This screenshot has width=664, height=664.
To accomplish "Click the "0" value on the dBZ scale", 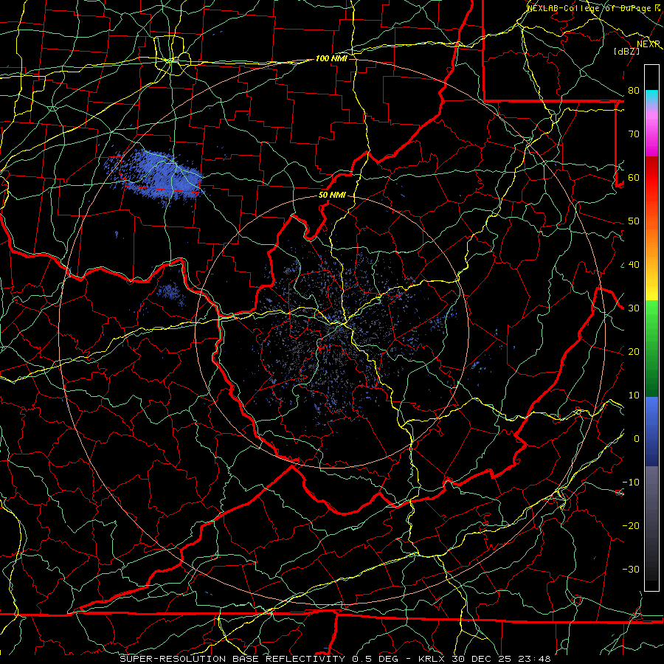I will 637,439.
